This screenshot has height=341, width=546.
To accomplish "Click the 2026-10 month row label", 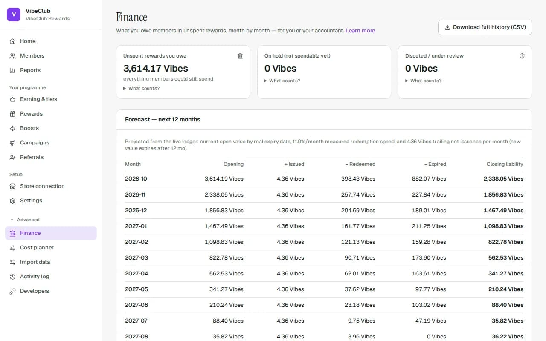I will (x=136, y=179).
